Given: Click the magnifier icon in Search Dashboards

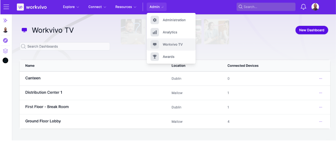Looking at the screenshot, I should pyautogui.click(x=23, y=46).
